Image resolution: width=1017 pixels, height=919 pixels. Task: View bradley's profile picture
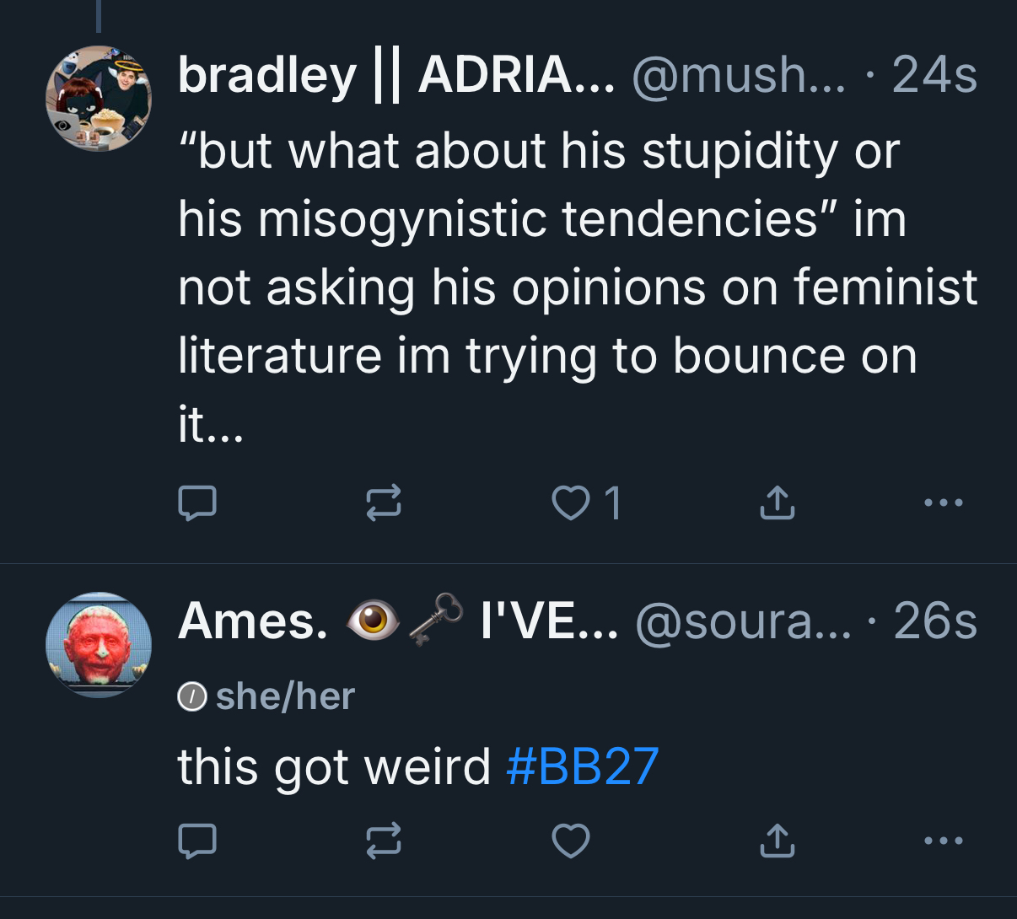(x=99, y=99)
